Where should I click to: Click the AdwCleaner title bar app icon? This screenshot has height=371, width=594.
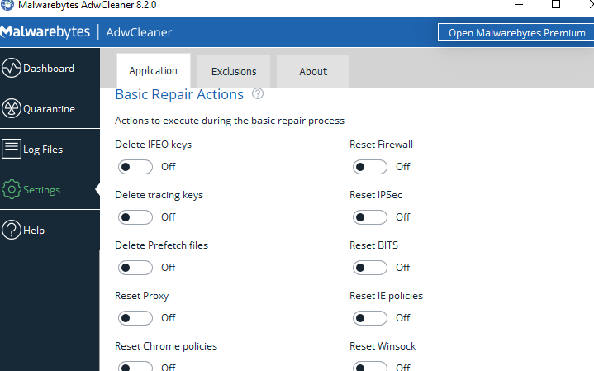tap(8, 5)
